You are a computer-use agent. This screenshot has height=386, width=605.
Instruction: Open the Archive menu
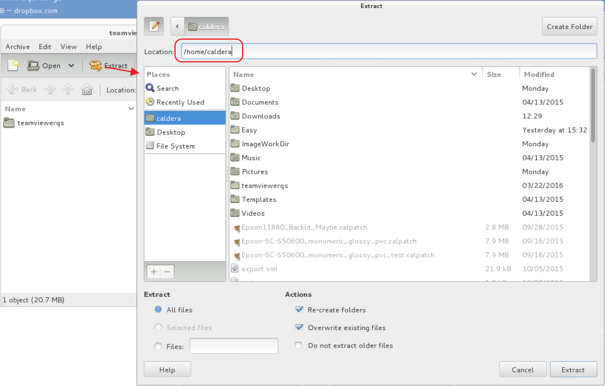coord(18,47)
